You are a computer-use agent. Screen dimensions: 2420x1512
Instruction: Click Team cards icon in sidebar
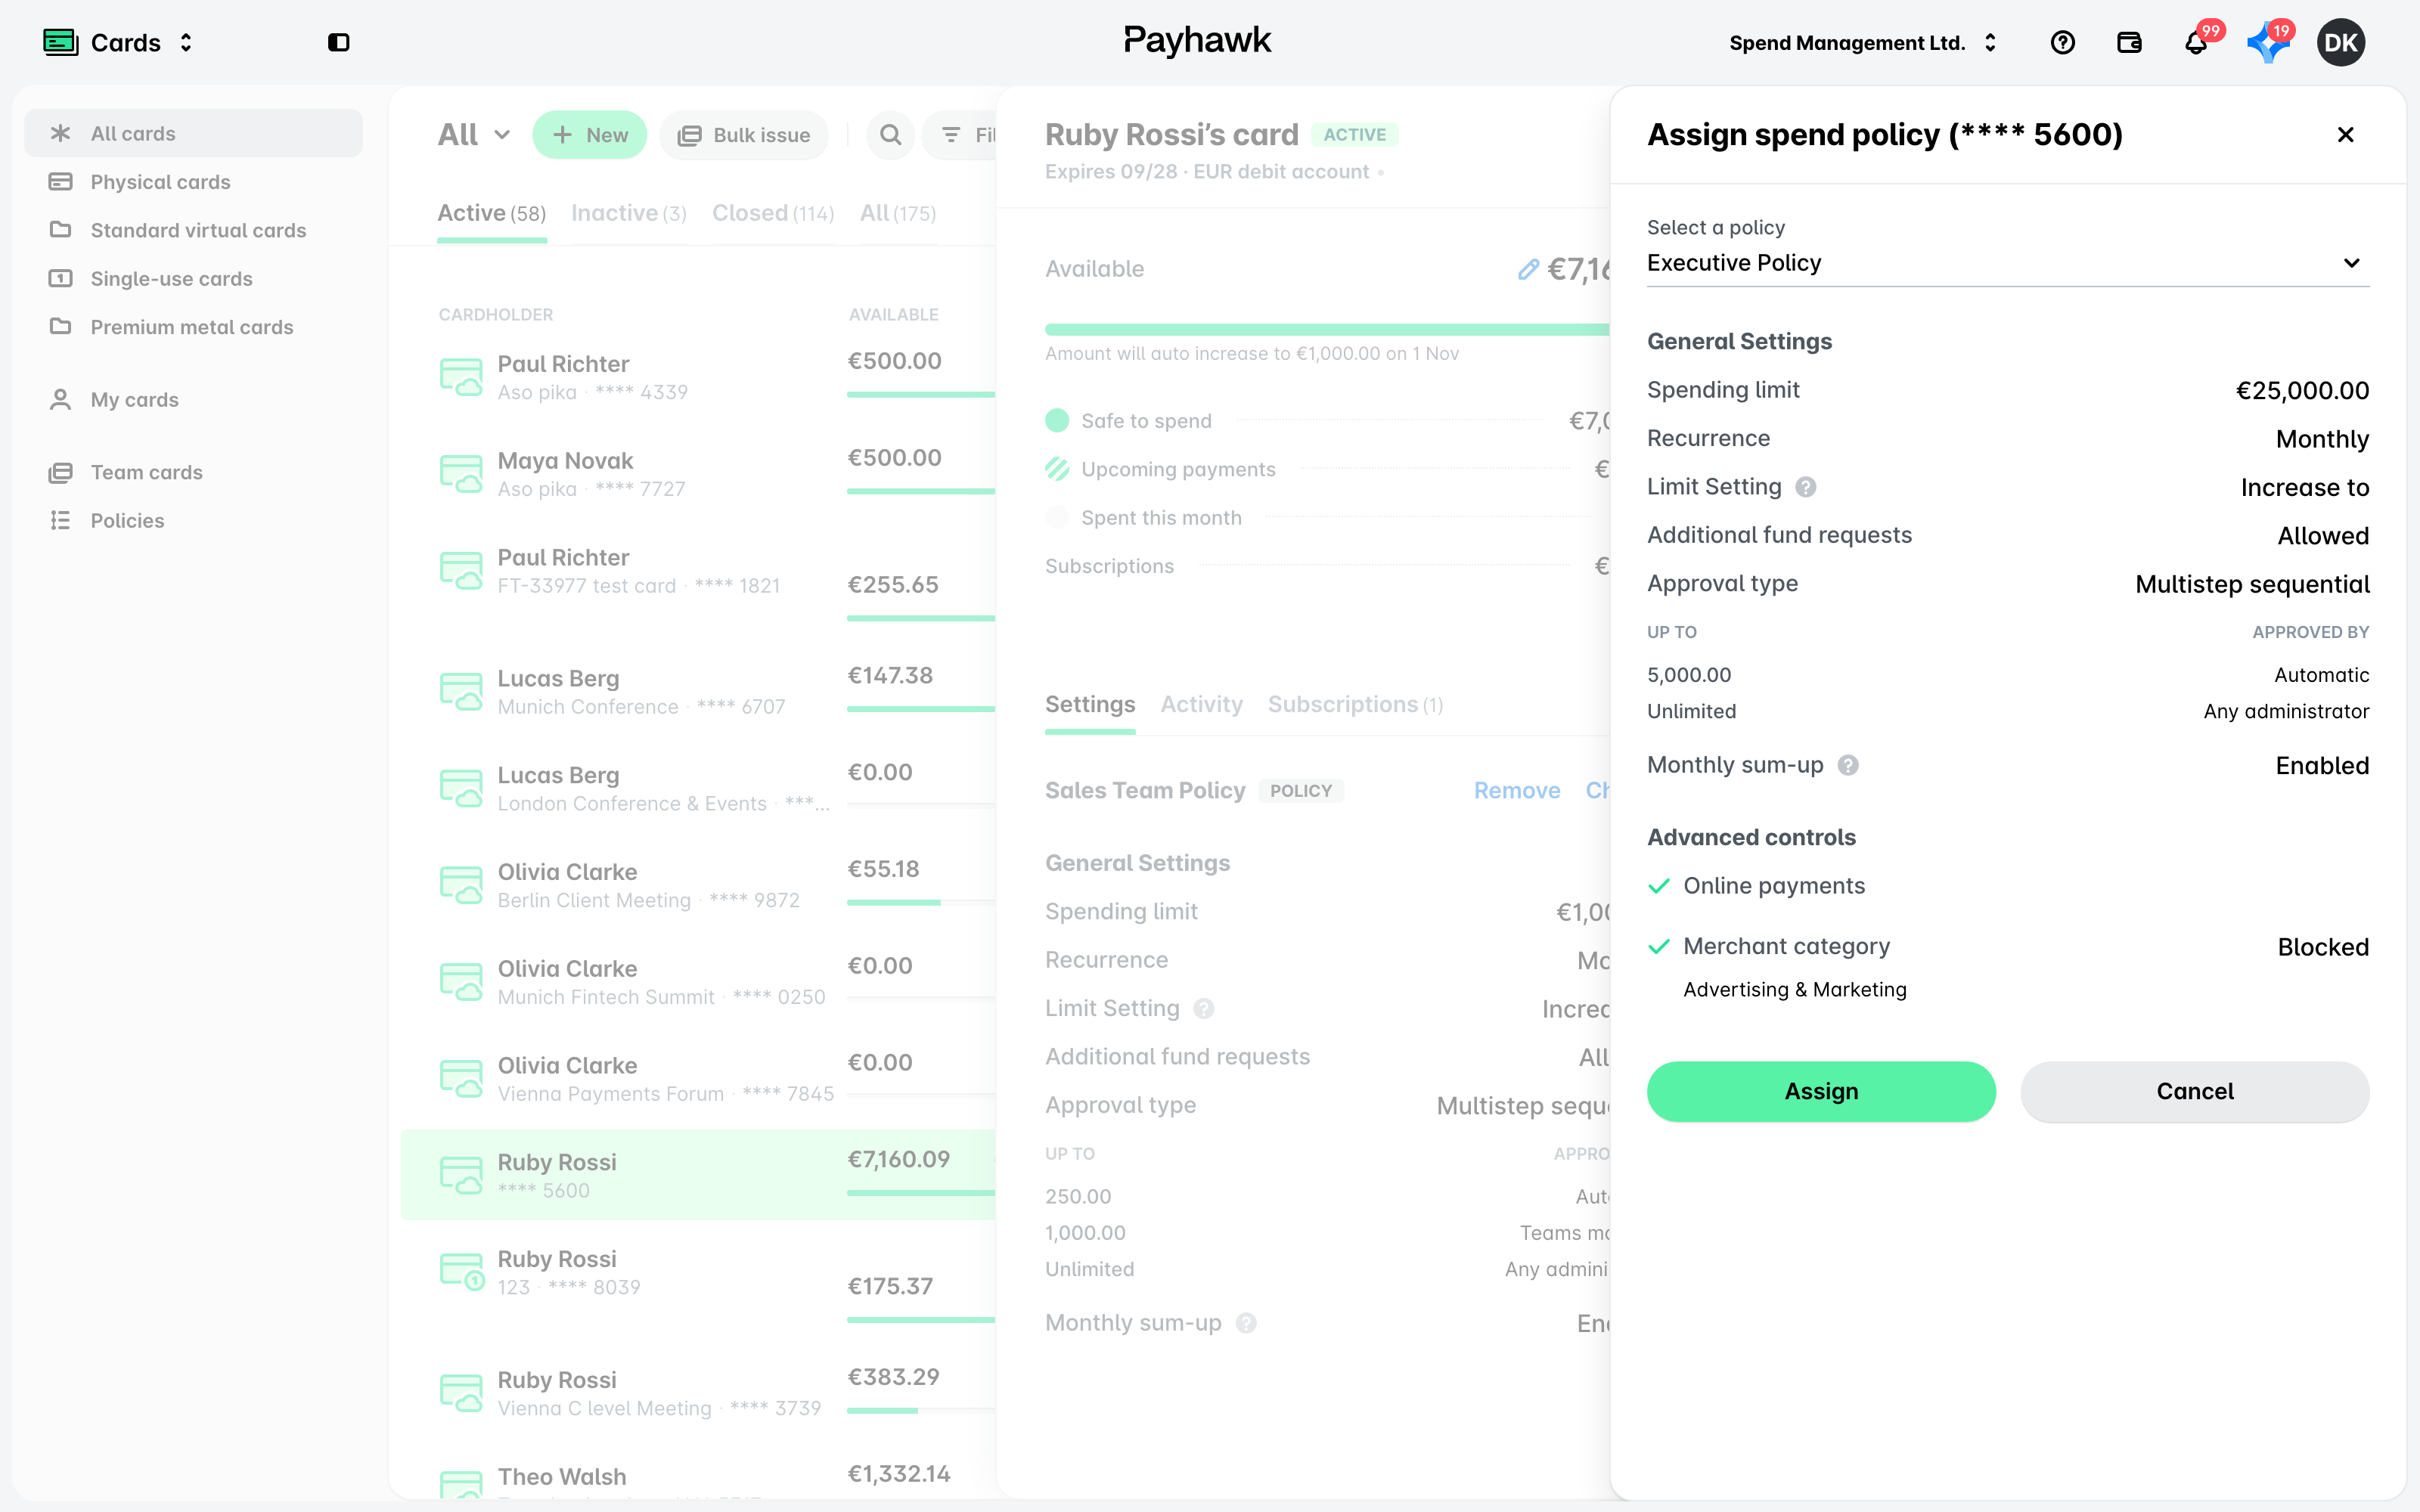60,472
